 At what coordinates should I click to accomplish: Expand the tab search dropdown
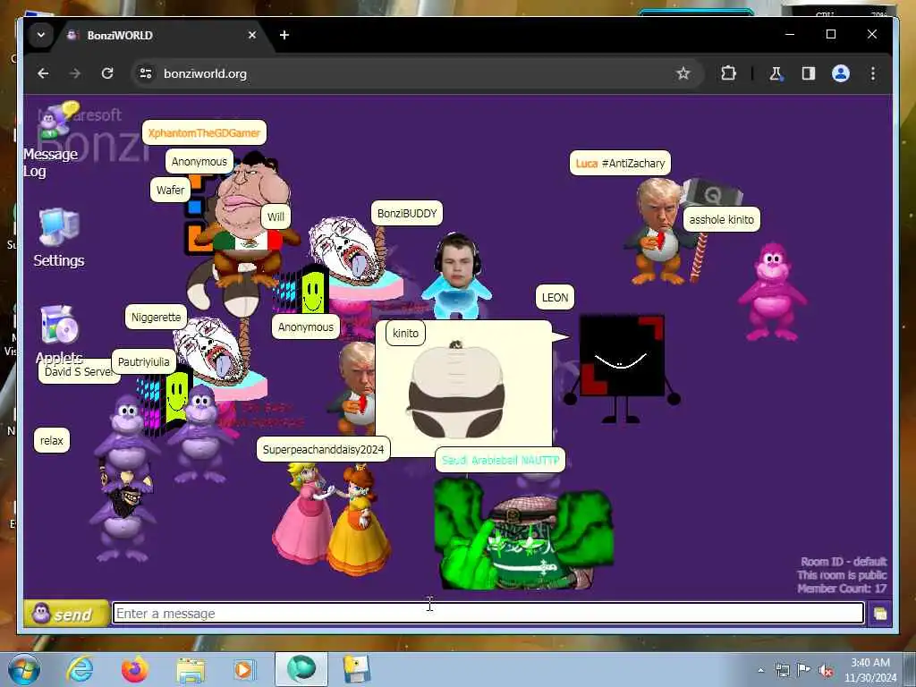(41, 35)
